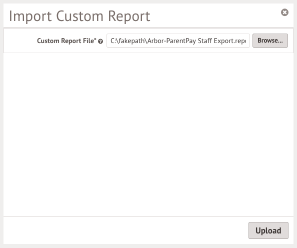297x248 pixels.
Task: Show help for Custom Report File
Action: pyautogui.click(x=100, y=41)
